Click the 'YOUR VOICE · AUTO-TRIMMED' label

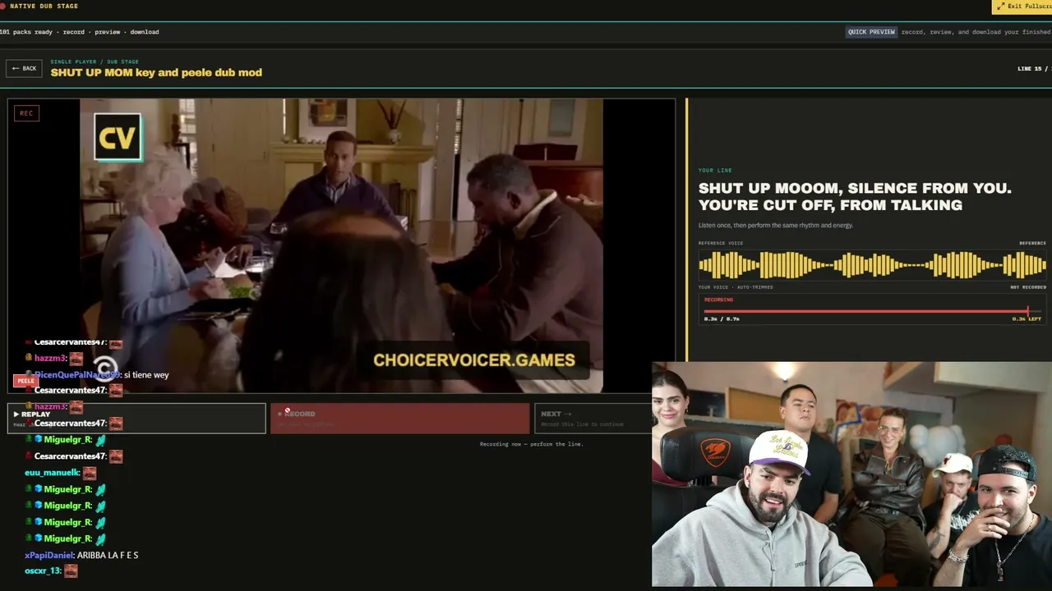tap(736, 287)
